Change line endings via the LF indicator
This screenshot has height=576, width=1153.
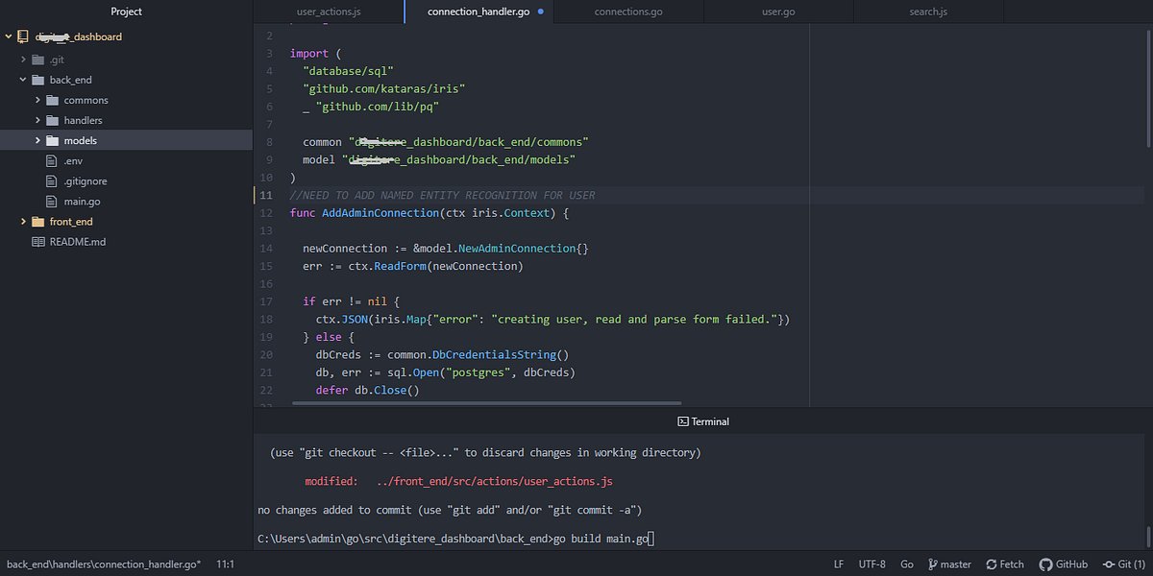pyautogui.click(x=838, y=564)
